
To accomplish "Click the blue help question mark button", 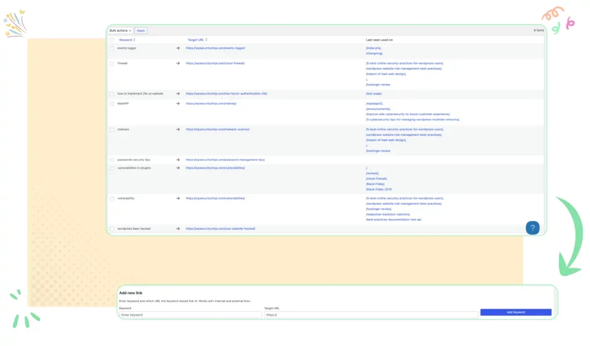I will coord(532,228).
